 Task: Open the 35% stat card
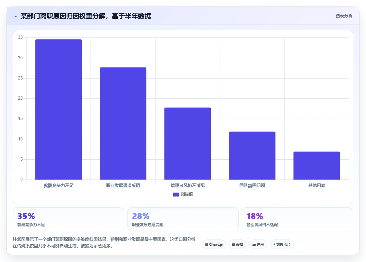(68, 219)
